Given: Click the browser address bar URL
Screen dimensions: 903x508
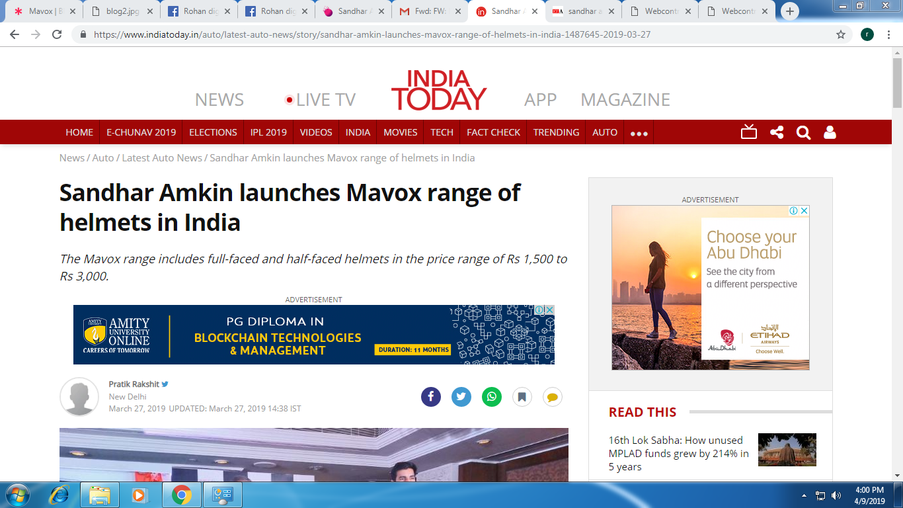Looking at the screenshot, I should coord(372,34).
